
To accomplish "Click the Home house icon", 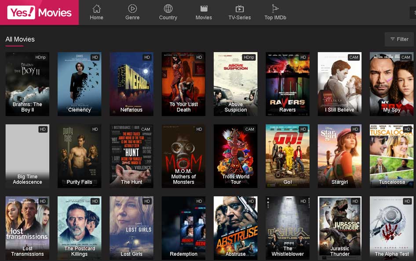I will coord(97,9).
